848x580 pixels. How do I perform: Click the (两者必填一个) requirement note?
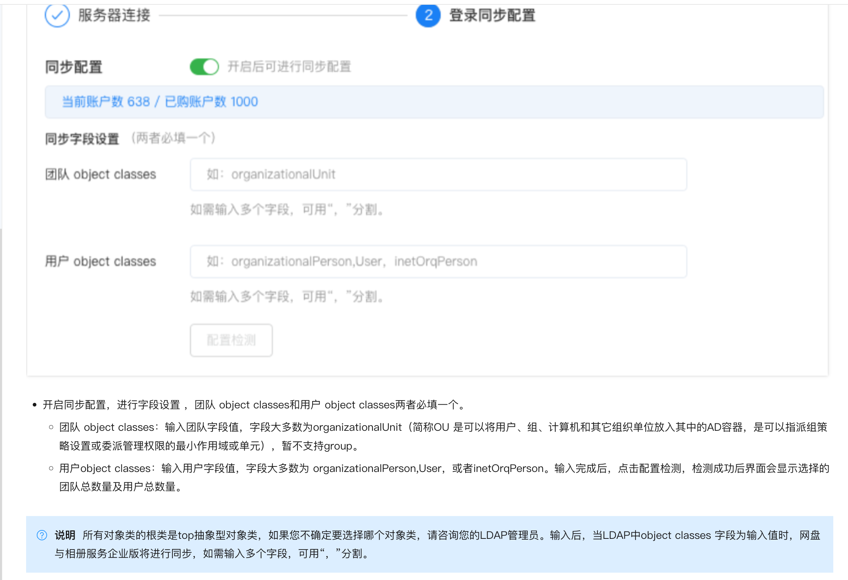point(173,139)
